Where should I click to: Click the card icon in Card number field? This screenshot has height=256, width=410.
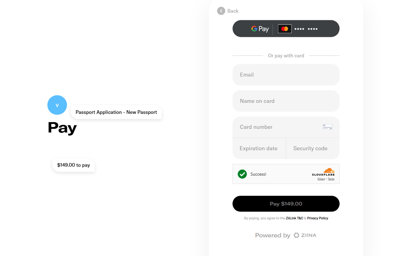327,127
